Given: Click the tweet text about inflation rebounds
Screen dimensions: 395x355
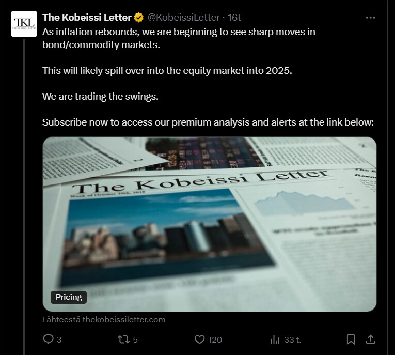Looking at the screenshot, I should pos(179,38).
